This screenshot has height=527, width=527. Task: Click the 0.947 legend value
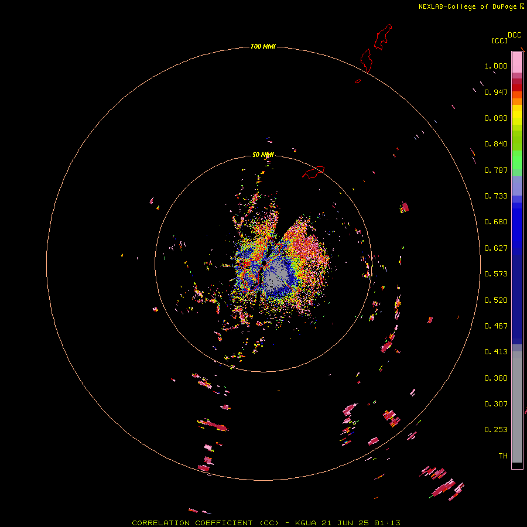click(496, 92)
